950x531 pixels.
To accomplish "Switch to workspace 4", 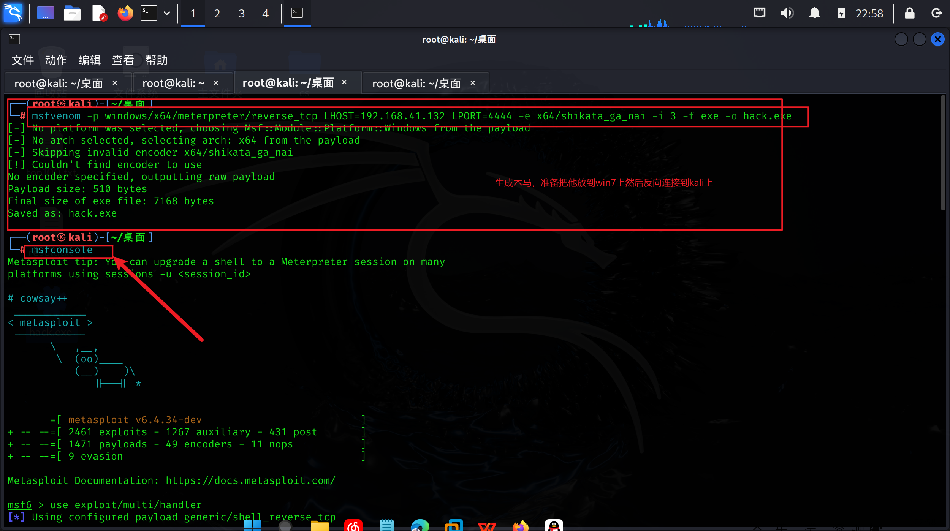I will pyautogui.click(x=265, y=14).
